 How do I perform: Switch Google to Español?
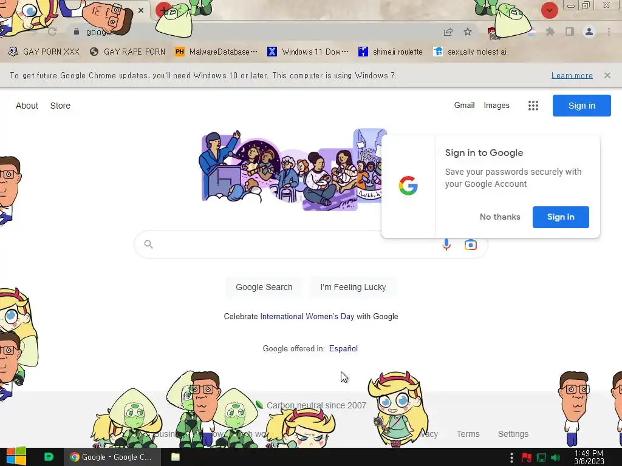pyautogui.click(x=343, y=349)
